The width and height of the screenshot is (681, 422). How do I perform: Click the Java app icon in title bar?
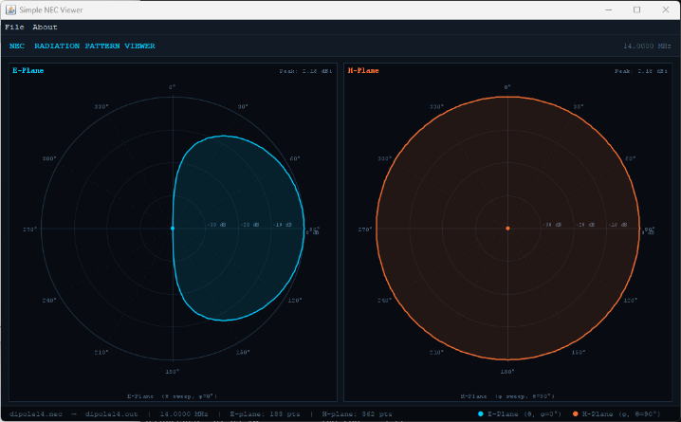tap(10, 9)
